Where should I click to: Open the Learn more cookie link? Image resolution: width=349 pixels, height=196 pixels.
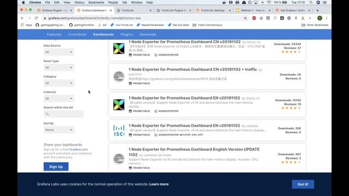point(159,184)
